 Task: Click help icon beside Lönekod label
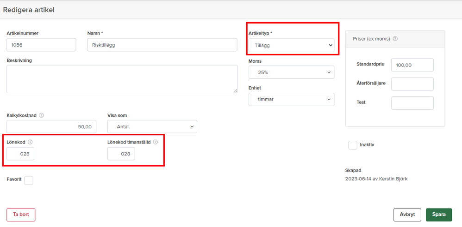click(30, 142)
